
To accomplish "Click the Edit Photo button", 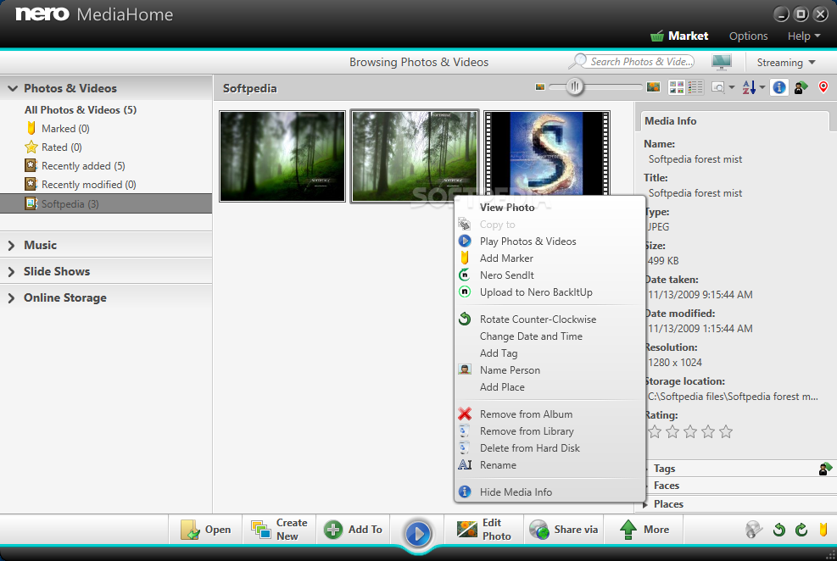I will 485,530.
